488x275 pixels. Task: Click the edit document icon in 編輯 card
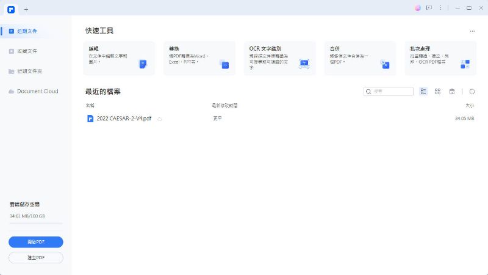143,64
